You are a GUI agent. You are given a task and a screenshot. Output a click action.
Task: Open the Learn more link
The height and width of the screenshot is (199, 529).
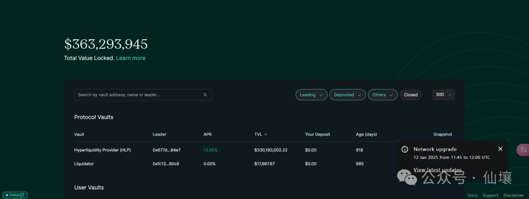tap(131, 58)
